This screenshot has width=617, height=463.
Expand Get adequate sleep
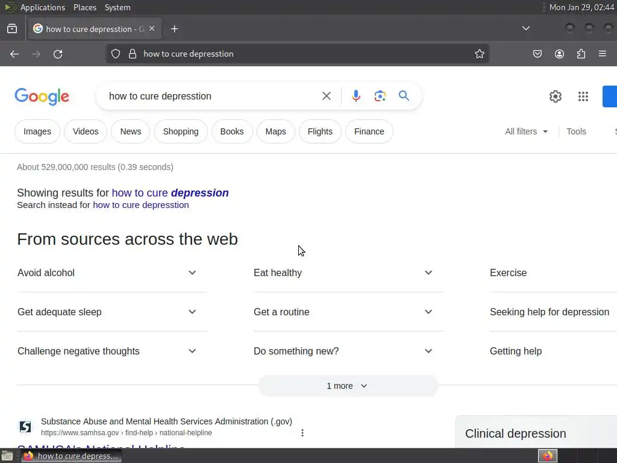tap(112, 312)
